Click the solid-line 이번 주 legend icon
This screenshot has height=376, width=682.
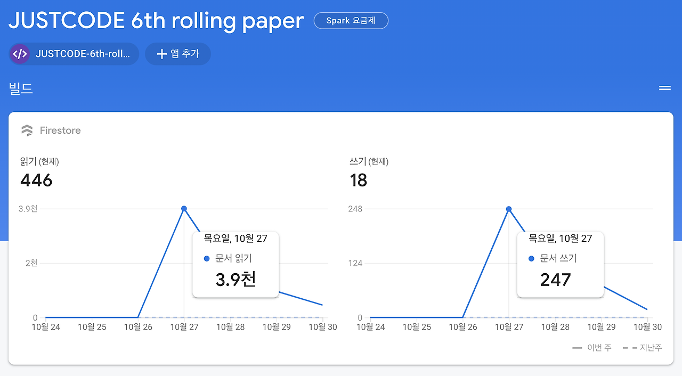click(577, 347)
